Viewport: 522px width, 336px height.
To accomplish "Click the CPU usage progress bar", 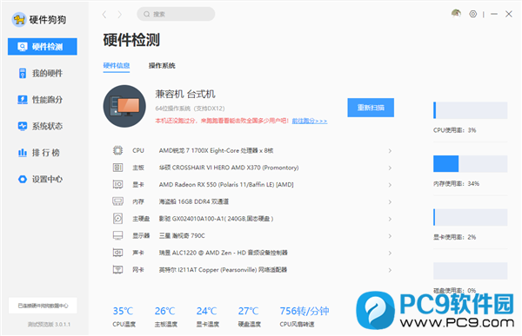I will click(x=470, y=110).
